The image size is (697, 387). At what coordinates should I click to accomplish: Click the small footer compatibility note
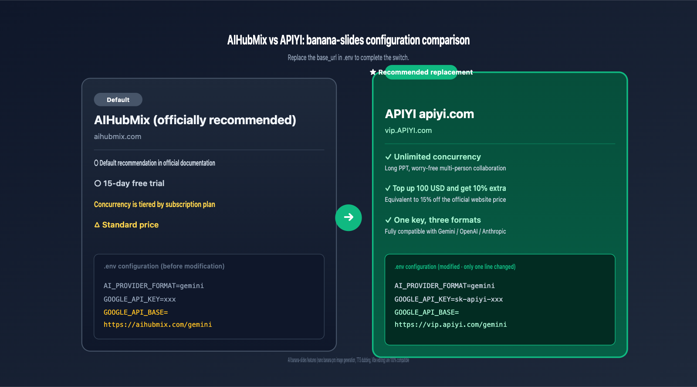click(x=348, y=360)
